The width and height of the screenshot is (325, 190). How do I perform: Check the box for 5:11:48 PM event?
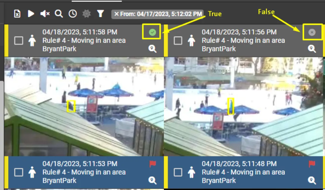[x=178, y=172]
